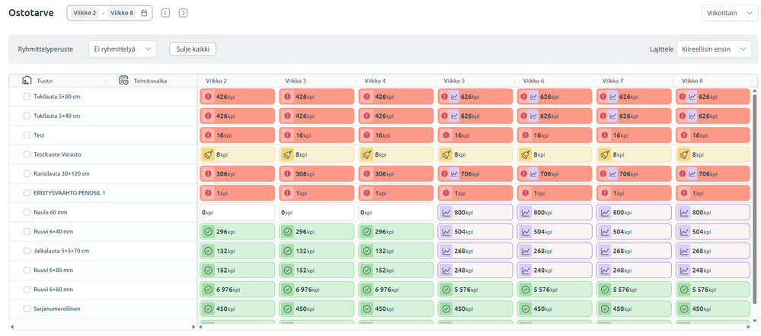Select the Naula 60 mm checkbox
Image resolution: width=761 pixels, height=336 pixels.
27,212
